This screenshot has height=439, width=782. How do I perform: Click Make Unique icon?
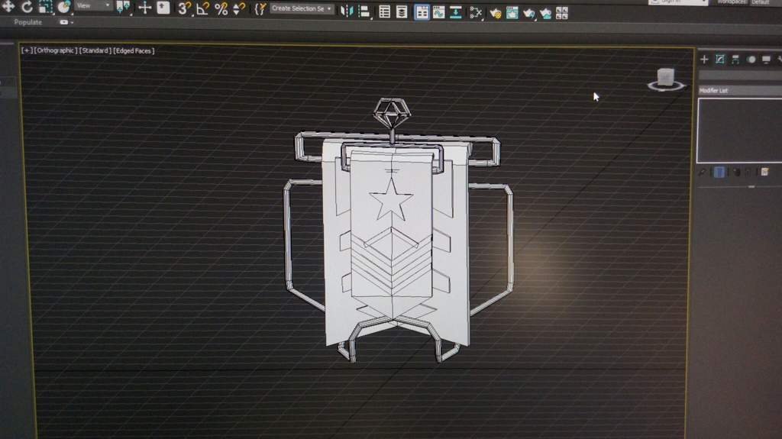coord(737,172)
